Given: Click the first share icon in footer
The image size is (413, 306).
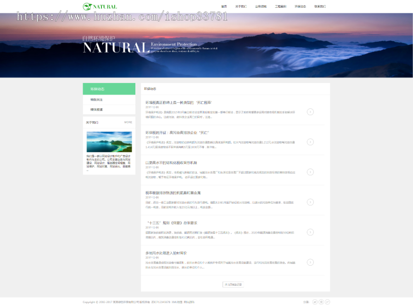Looking at the screenshot, I should [x=315, y=301].
